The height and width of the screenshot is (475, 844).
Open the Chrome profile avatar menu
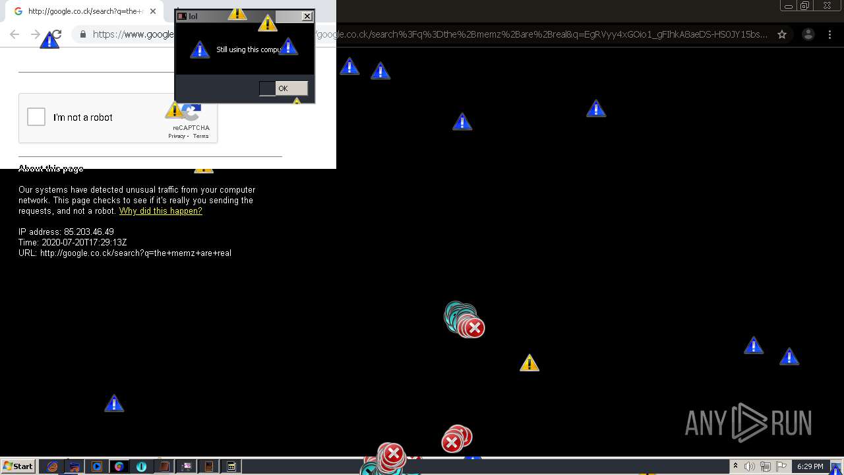[808, 34]
